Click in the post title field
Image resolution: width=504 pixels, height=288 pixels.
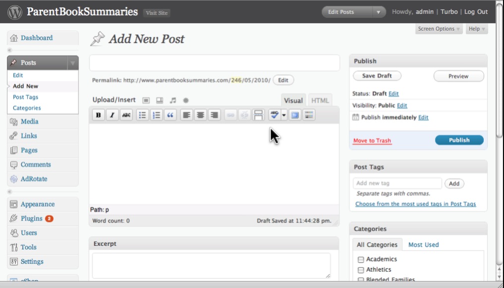[x=215, y=63]
